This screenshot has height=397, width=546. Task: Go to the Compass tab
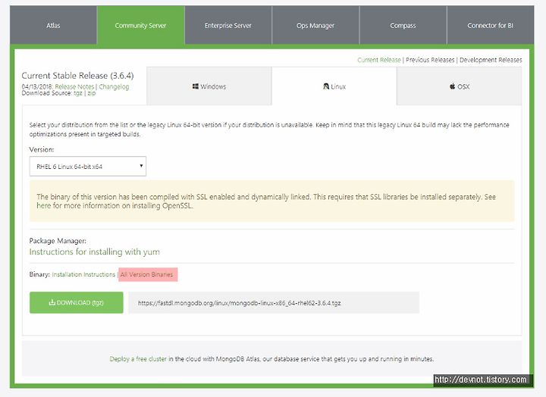pyautogui.click(x=403, y=26)
